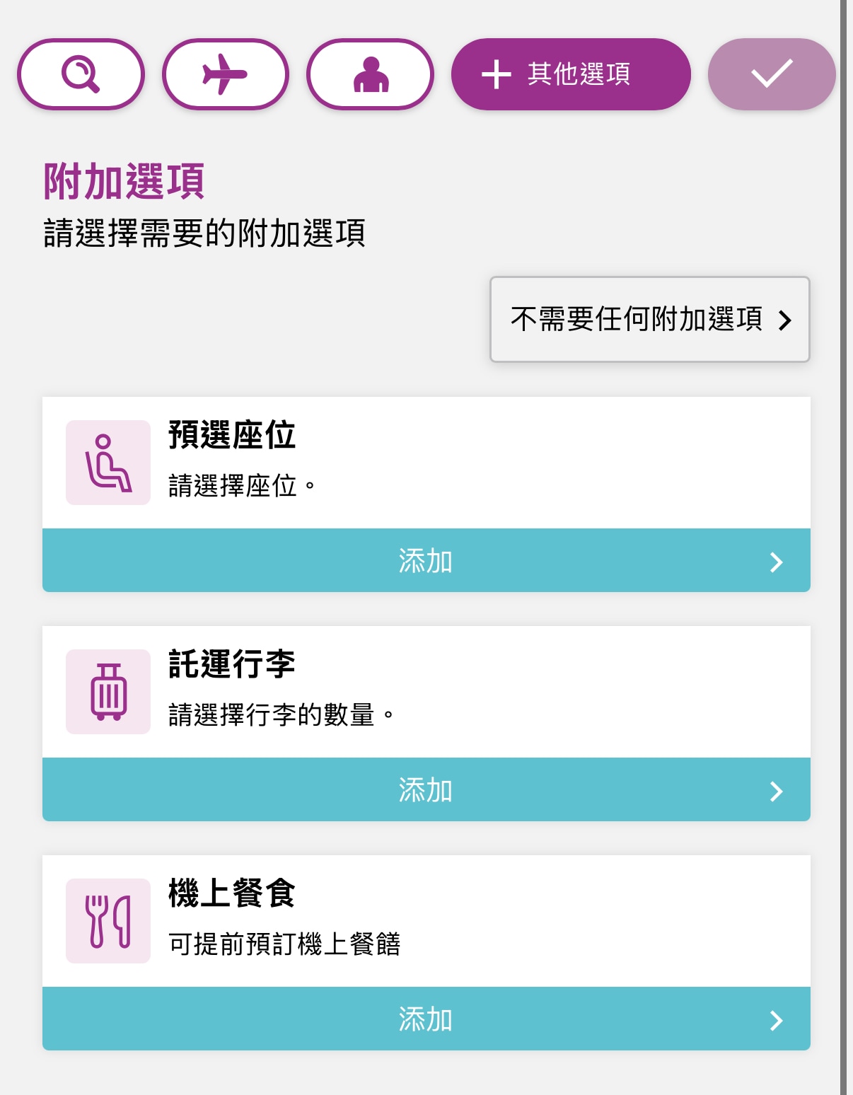
Task: Click the checkmark confirmation step
Action: (x=772, y=74)
